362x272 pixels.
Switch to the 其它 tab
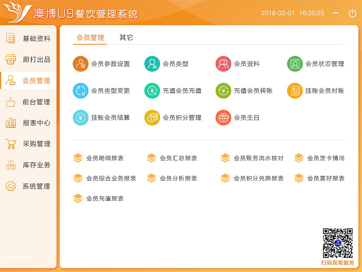tap(125, 37)
